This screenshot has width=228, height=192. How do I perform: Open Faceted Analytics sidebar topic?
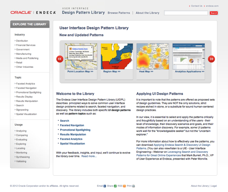25,84
